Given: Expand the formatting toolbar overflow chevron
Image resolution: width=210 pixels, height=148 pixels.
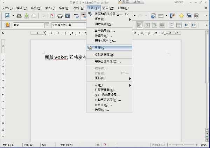Looking at the screenshot, I should pyautogui.click(x=206, y=25).
